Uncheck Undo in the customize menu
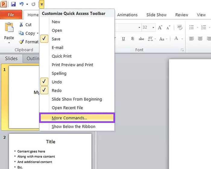The image size is (211, 169). pyautogui.click(x=44, y=82)
